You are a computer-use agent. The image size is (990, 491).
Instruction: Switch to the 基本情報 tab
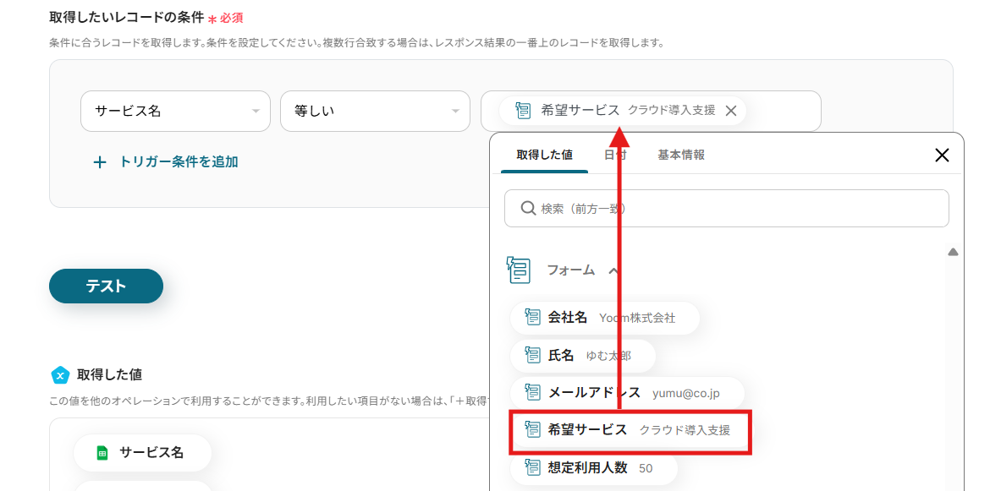point(681,155)
